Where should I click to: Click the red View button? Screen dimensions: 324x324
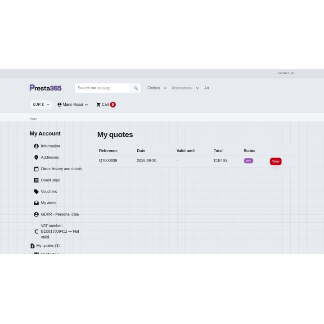[276, 162]
